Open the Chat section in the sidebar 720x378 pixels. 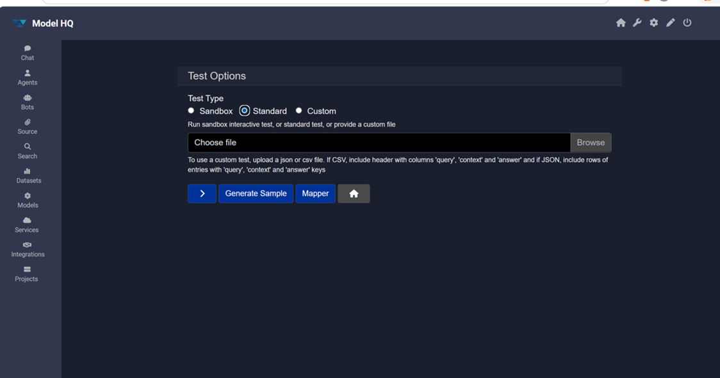tap(27, 52)
